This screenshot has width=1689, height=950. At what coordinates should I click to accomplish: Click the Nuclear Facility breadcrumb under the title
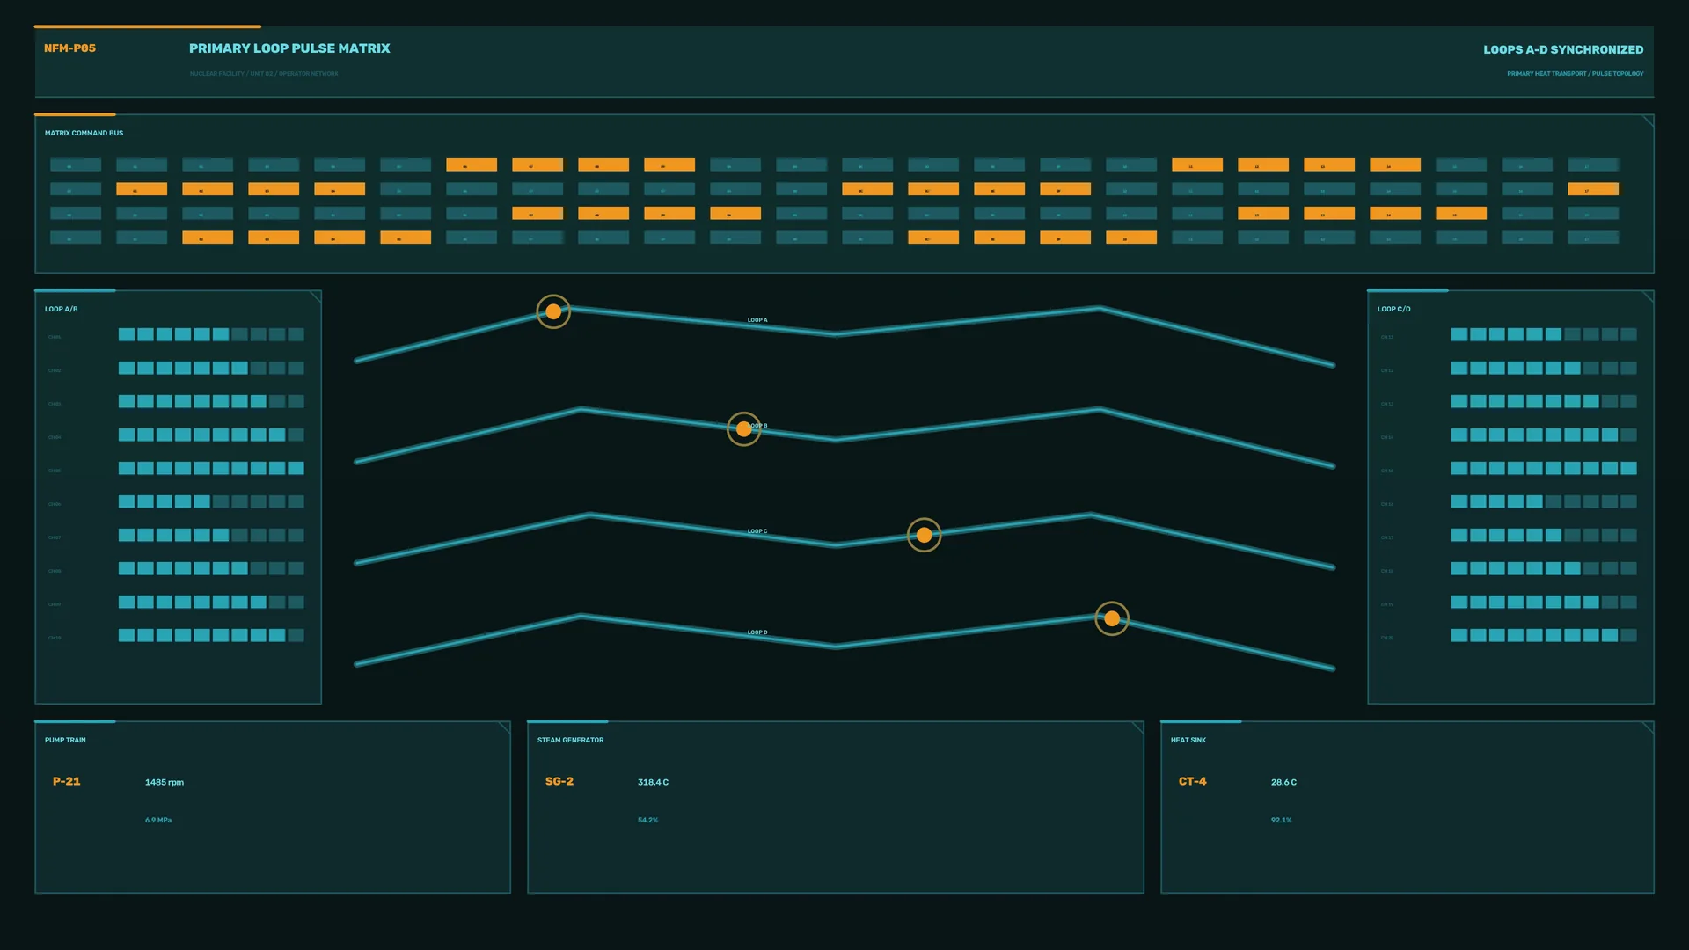tap(264, 74)
